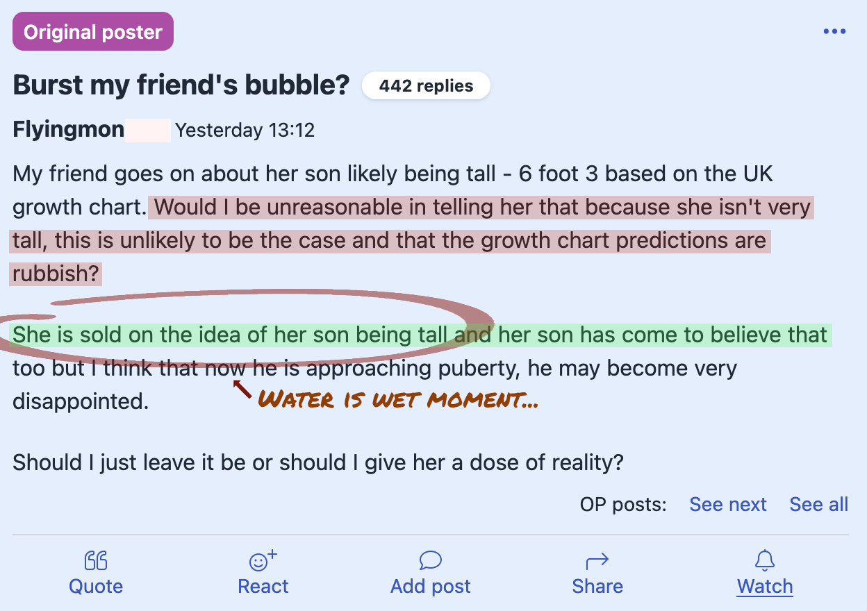Click the 442 replies badge

coord(426,85)
